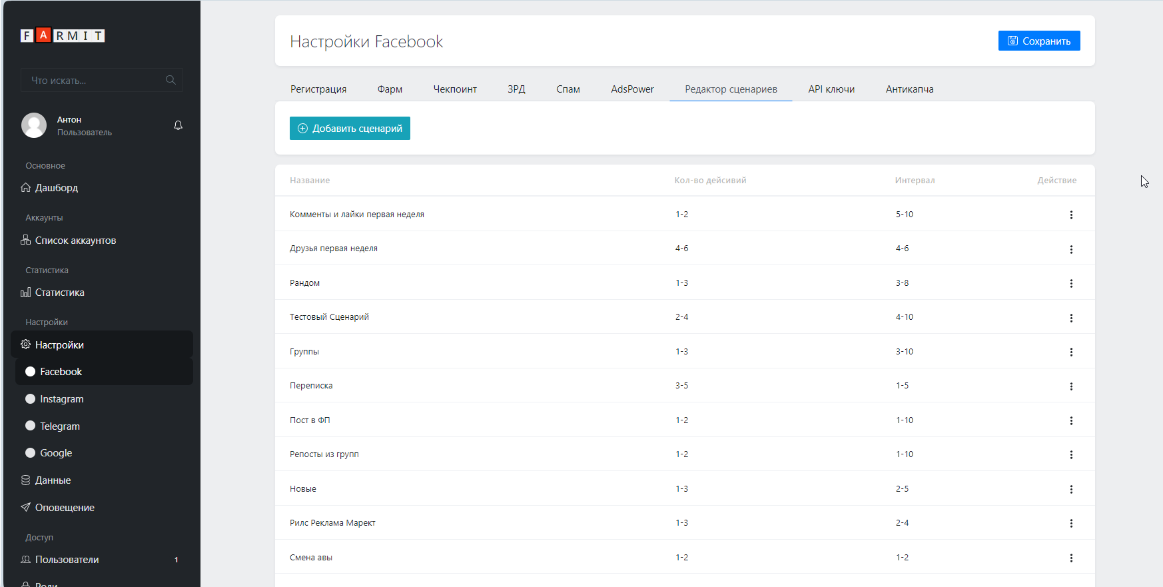Open Дашборд from the sidebar

click(x=56, y=188)
